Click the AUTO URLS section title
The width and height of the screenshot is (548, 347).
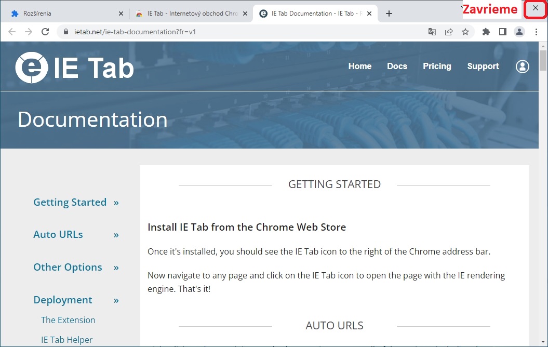pyautogui.click(x=335, y=326)
